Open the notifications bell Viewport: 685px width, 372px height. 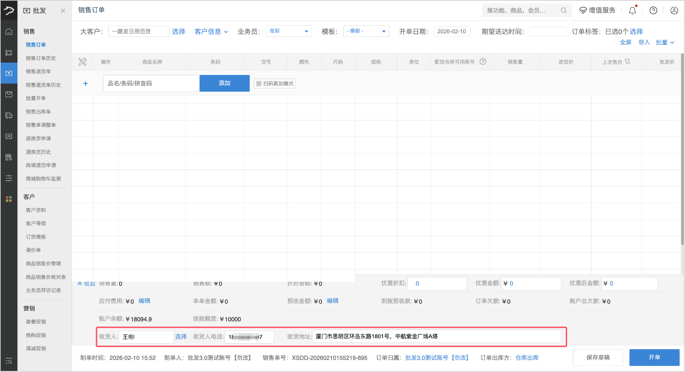click(x=632, y=10)
